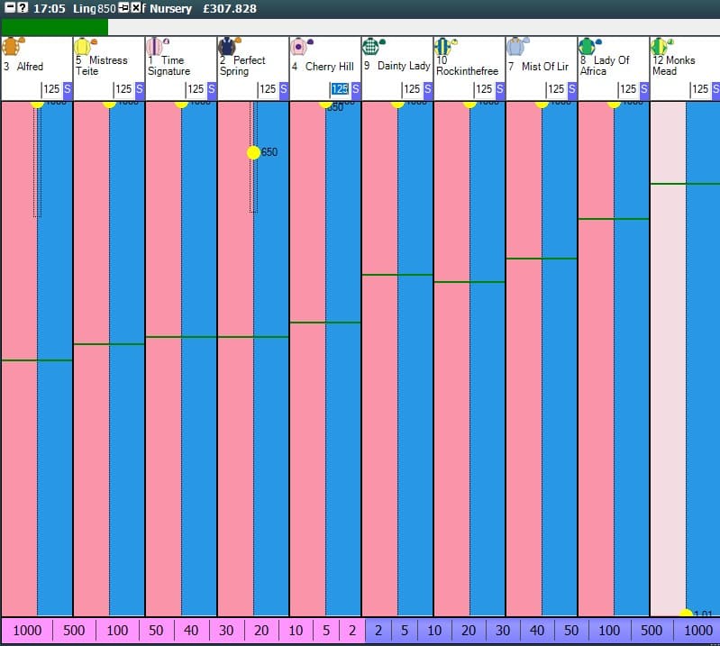720x646 pixels.
Task: Click Perfect Spring's 125 stake field
Action: point(269,89)
